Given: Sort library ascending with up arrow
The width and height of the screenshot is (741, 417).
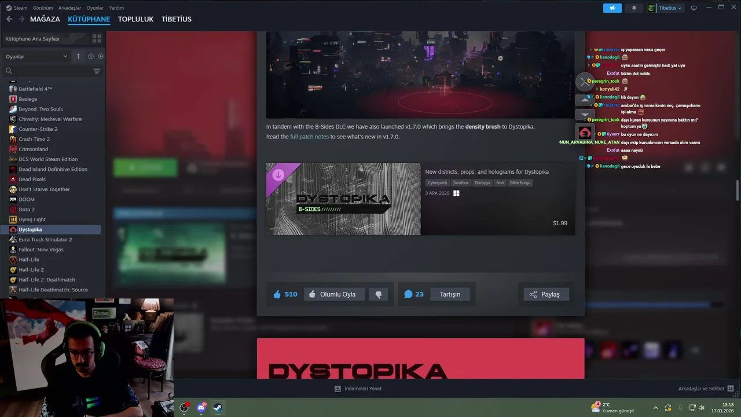Looking at the screenshot, I should coord(78,56).
